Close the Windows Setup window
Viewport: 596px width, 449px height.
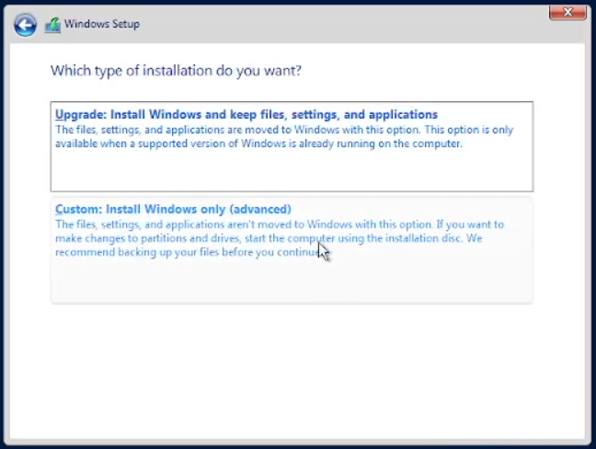click(x=567, y=12)
